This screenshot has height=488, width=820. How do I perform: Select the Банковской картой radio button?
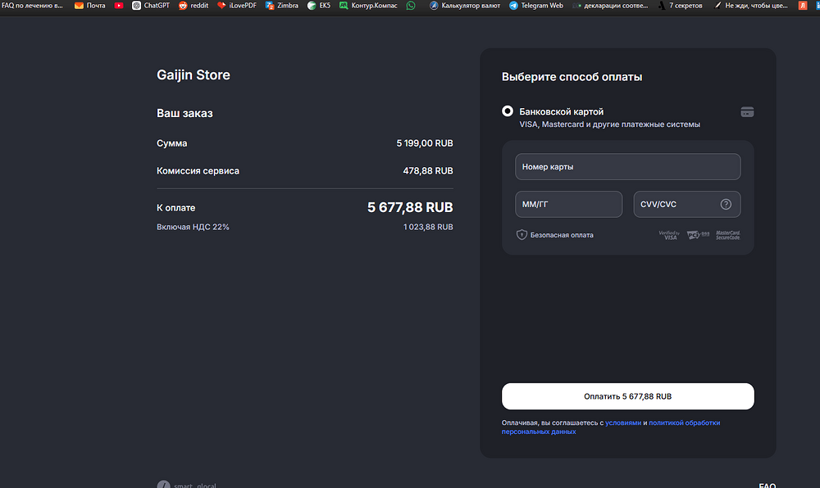pos(508,111)
